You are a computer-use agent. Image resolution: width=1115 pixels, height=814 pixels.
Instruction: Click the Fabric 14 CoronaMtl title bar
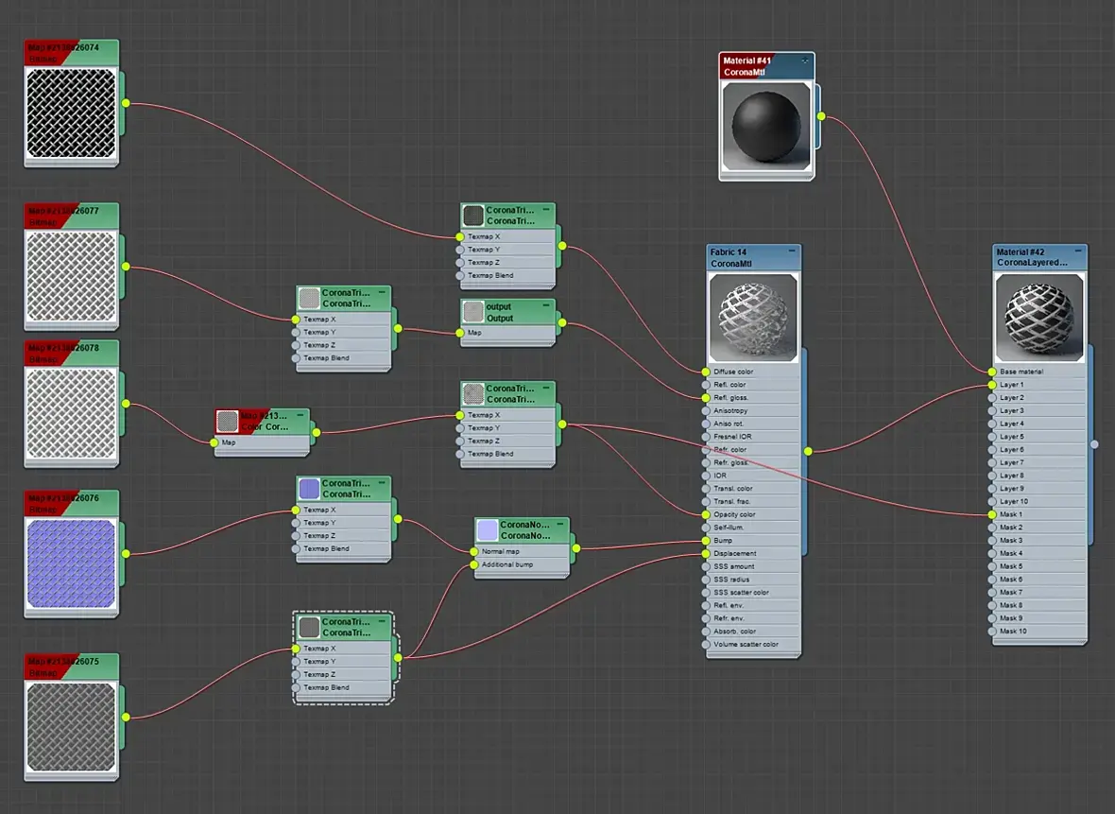pyautogui.click(x=754, y=257)
